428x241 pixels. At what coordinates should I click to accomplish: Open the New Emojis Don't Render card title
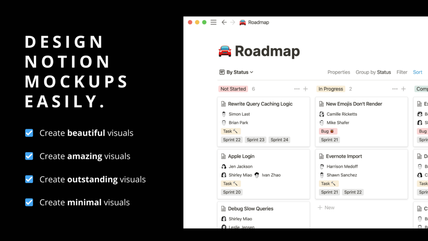click(x=354, y=104)
